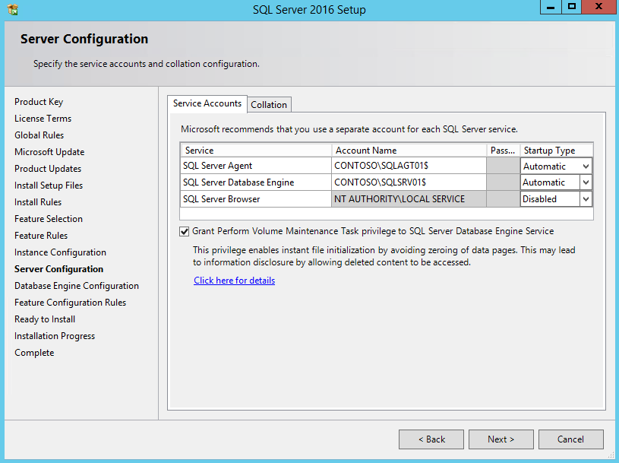Click Global Rules step in sidebar
The height and width of the screenshot is (463, 619).
[39, 135]
